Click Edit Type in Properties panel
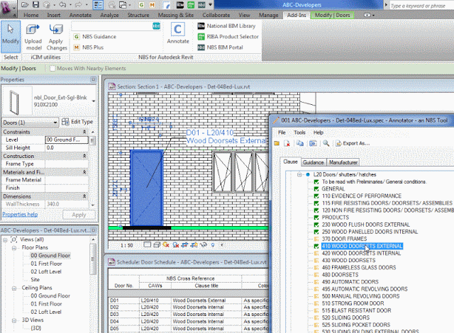Viewport: 454px width, 333px height. click(x=77, y=122)
